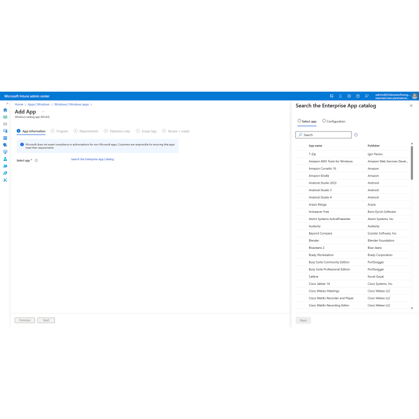This screenshot has height=419, width=419.
Task: Open the Tenant administration sidebar icon
Action: pyautogui.click(x=5, y=173)
